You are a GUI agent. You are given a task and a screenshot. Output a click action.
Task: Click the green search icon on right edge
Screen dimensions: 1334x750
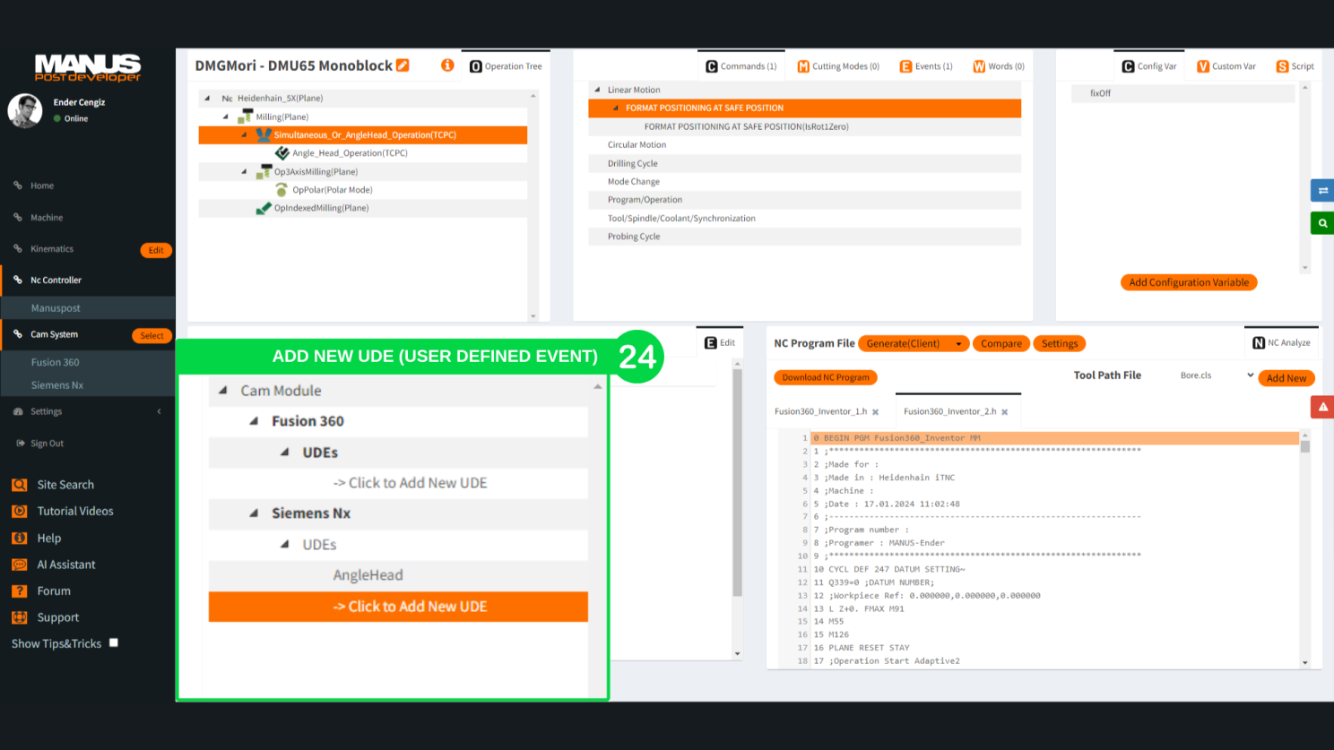(x=1322, y=223)
